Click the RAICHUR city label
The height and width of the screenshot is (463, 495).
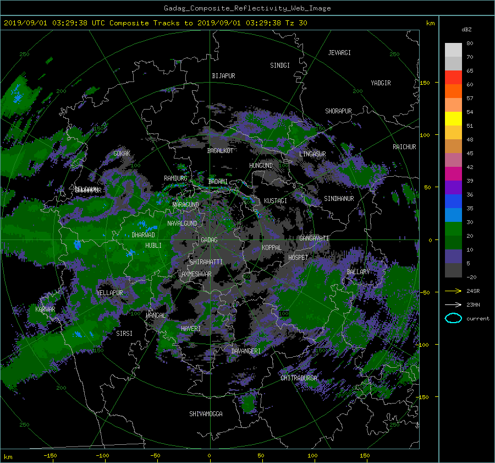(404, 147)
